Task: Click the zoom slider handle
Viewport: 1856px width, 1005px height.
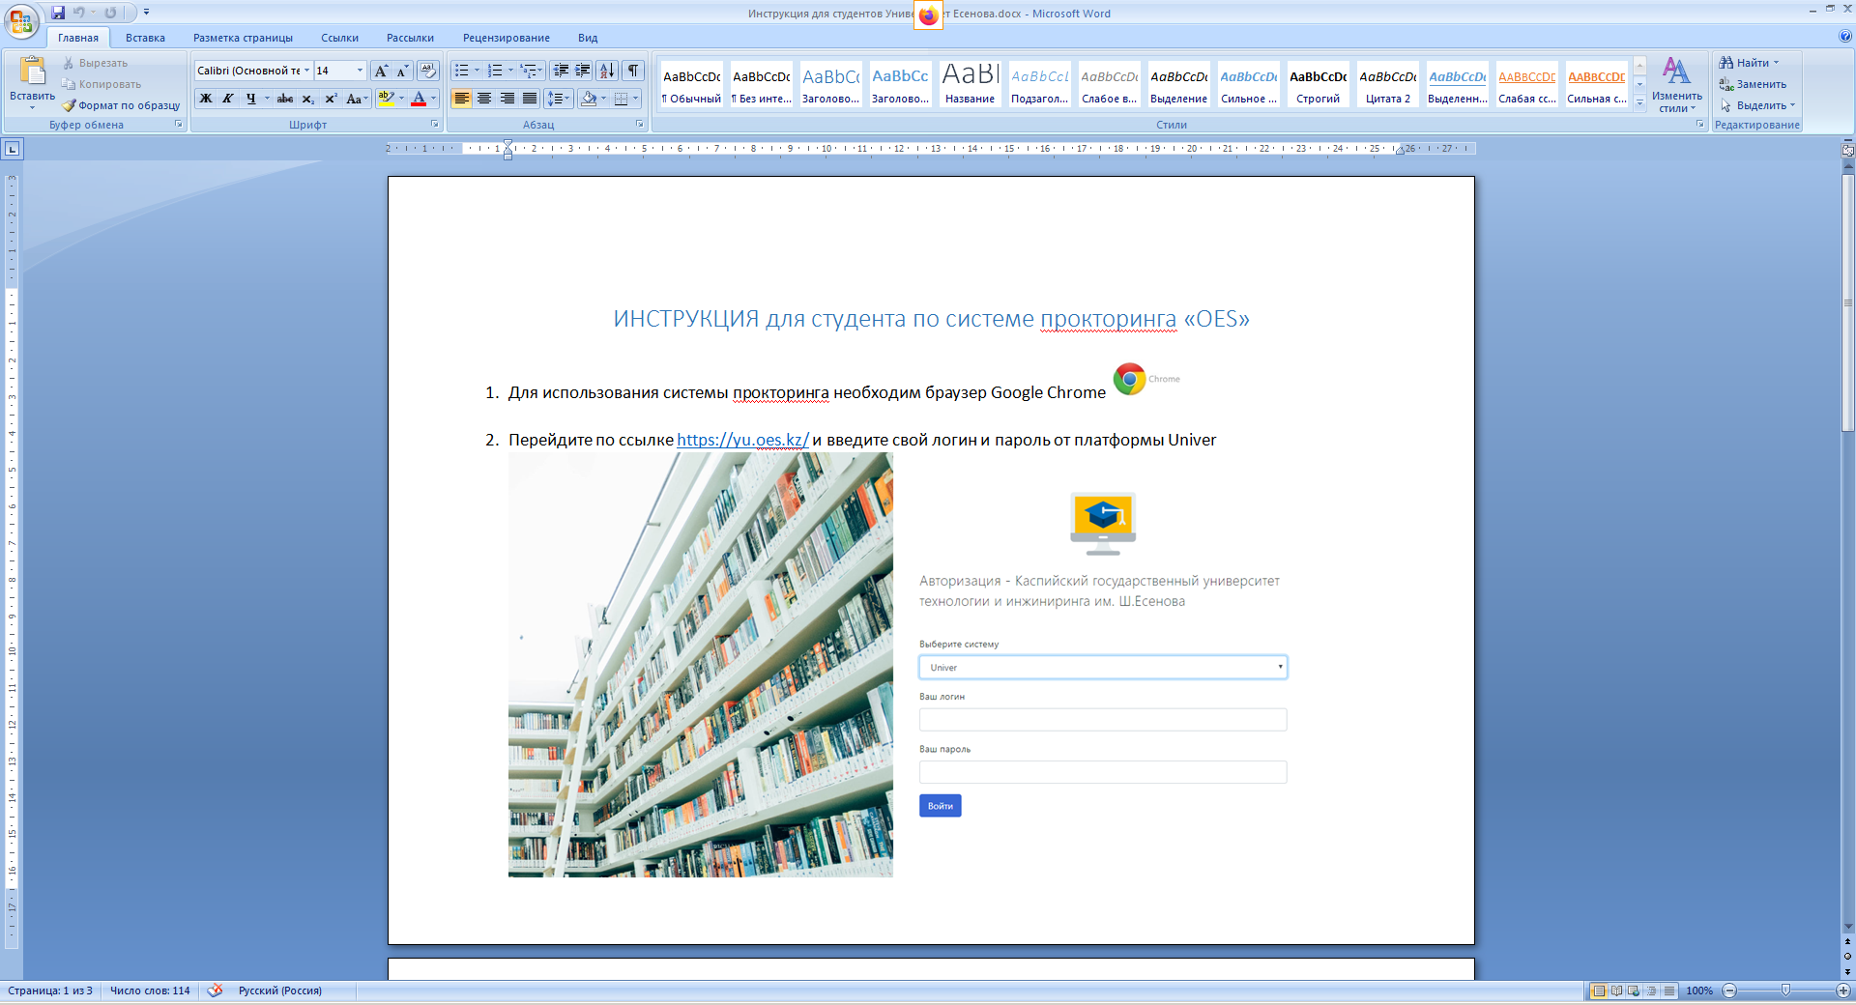Action: tap(1785, 991)
